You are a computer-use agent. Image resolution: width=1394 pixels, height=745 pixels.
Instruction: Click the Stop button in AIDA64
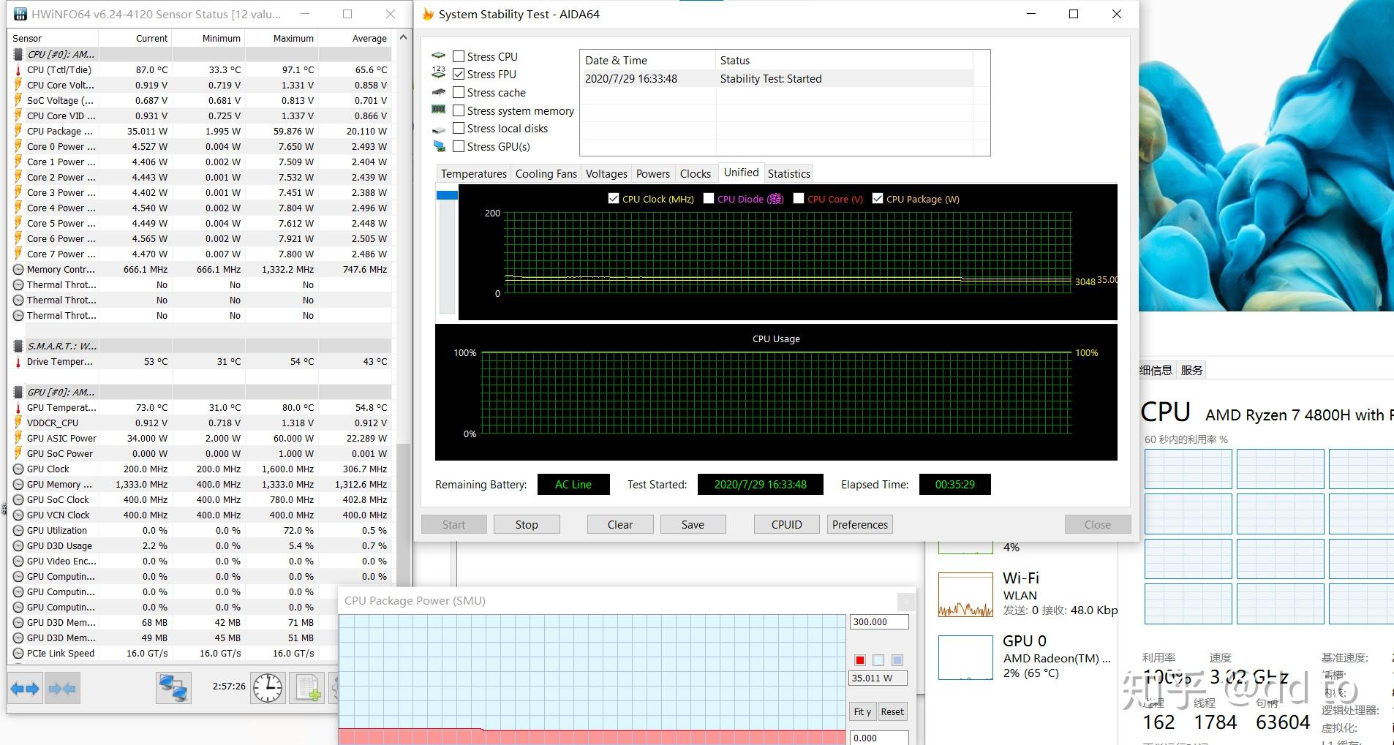(x=527, y=524)
